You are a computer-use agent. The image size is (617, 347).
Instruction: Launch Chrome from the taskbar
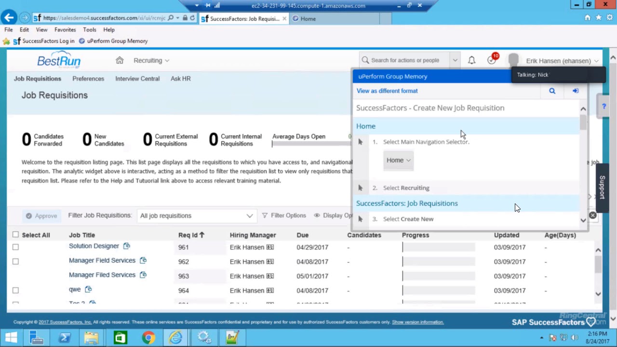coord(148,337)
